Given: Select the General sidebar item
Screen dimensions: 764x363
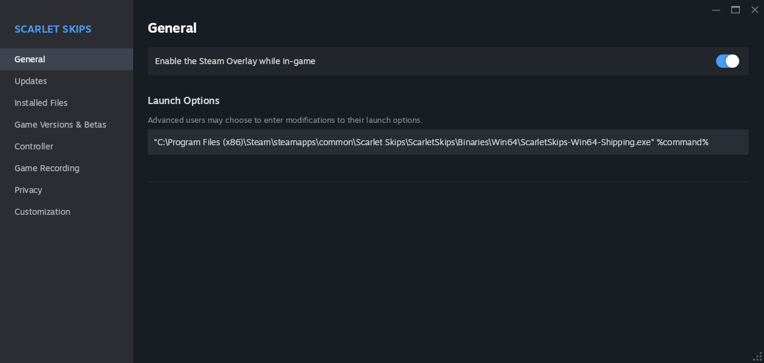Looking at the screenshot, I should 67,59.
